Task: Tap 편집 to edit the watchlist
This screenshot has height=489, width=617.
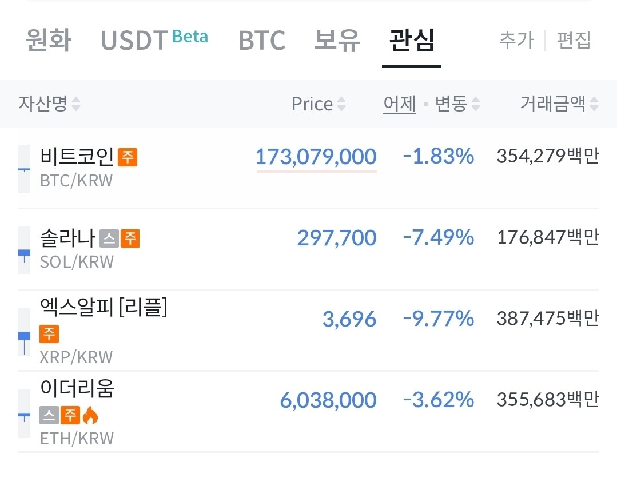Action: (574, 41)
